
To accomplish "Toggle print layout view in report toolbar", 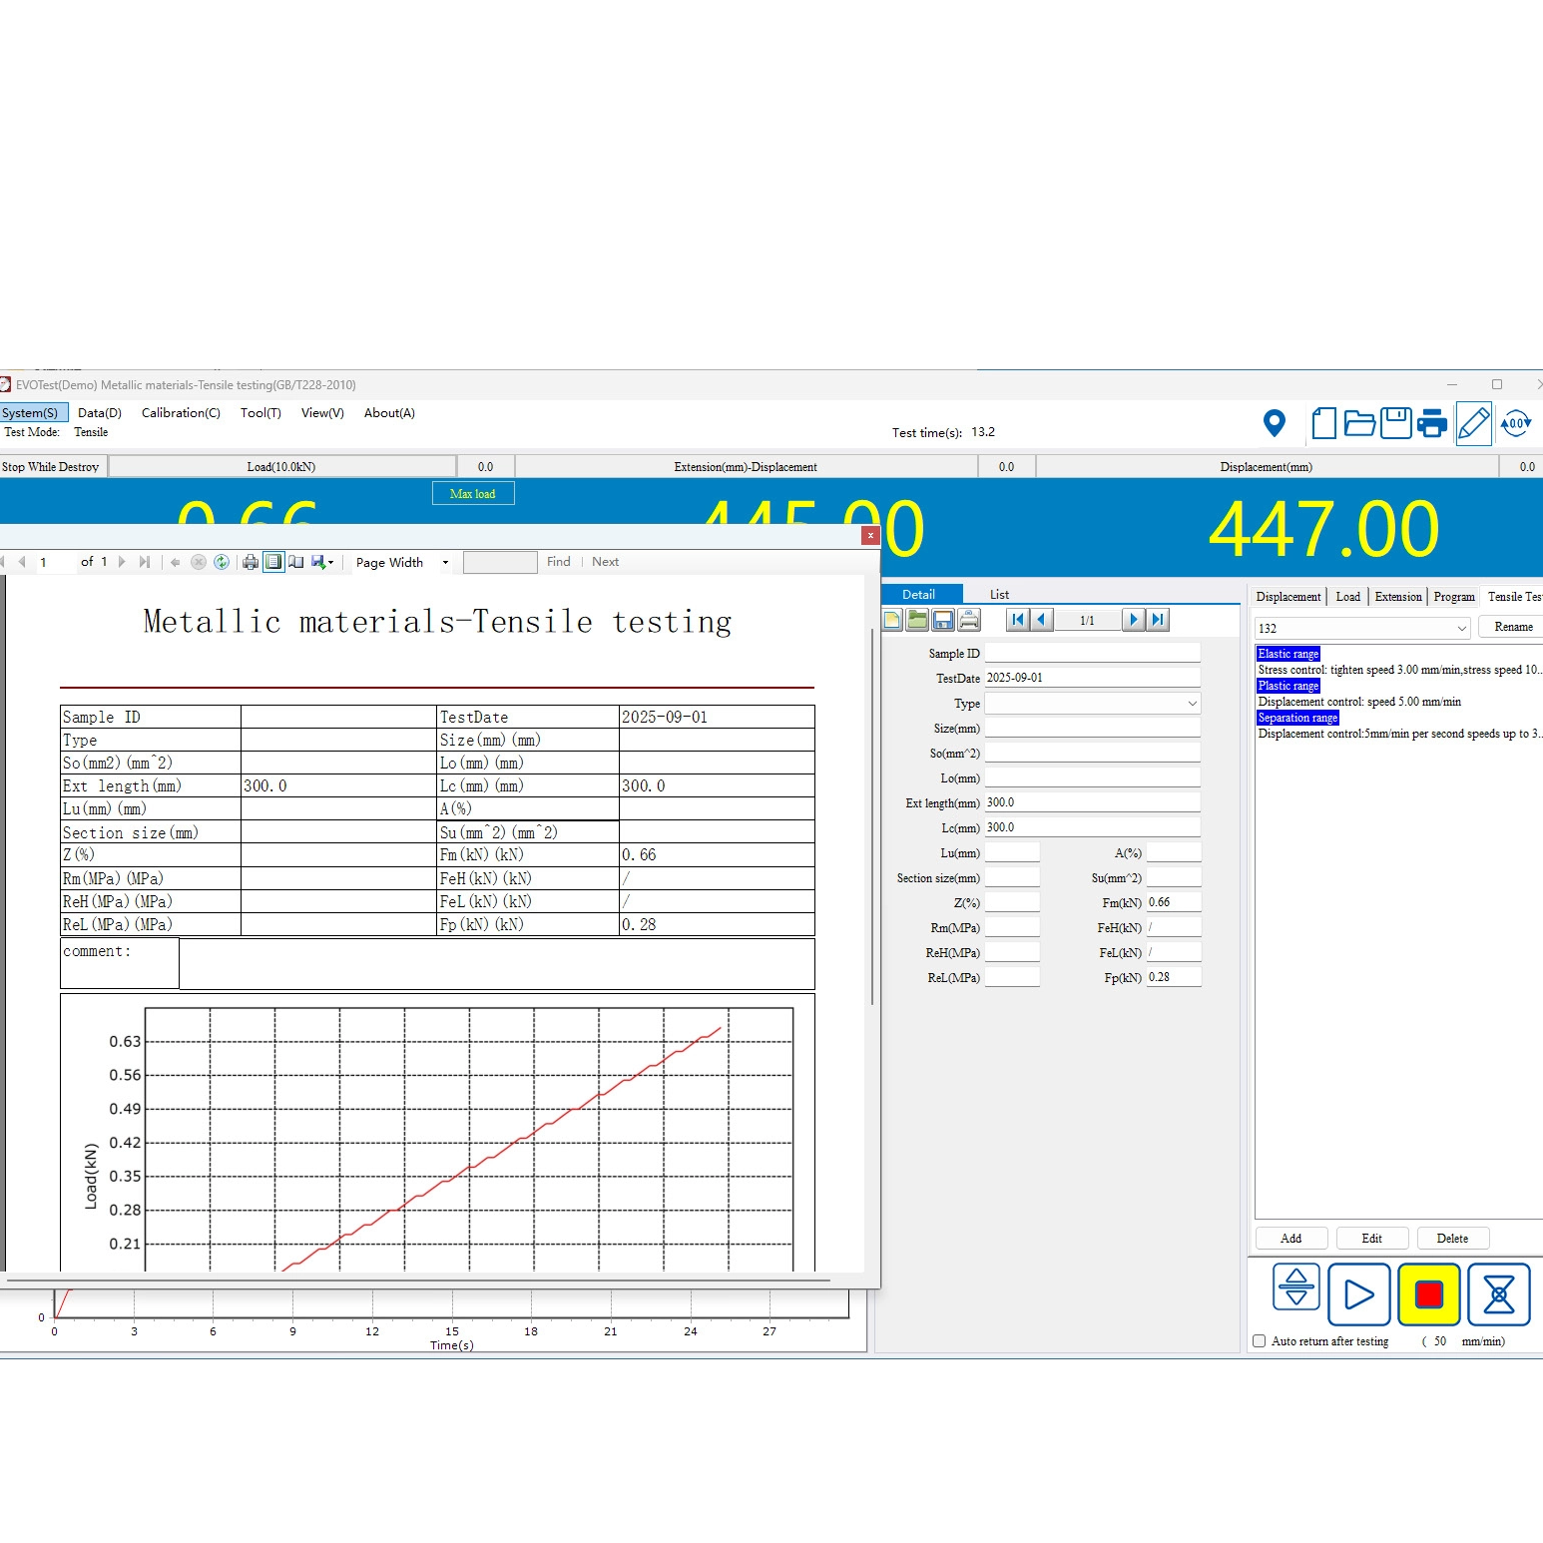I will 273,562.
